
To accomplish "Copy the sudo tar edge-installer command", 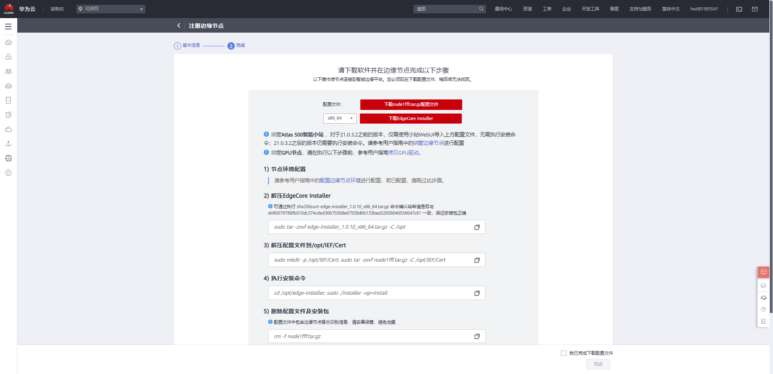I will (477, 227).
